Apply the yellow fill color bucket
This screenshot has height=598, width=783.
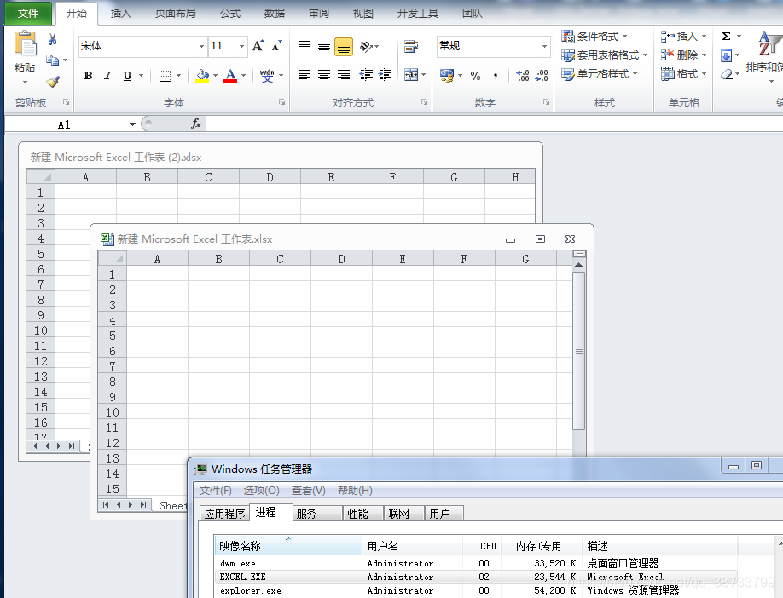tap(202, 75)
